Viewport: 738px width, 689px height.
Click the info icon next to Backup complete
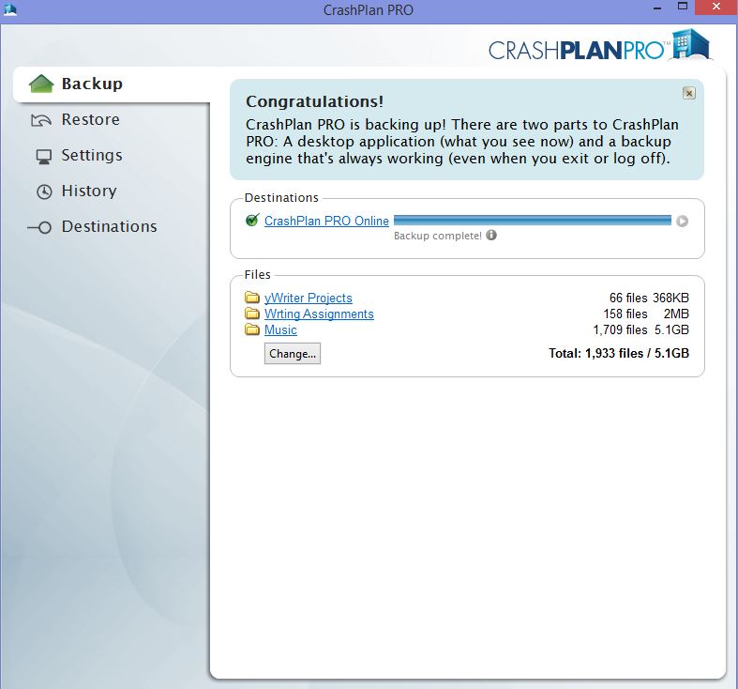coord(491,235)
